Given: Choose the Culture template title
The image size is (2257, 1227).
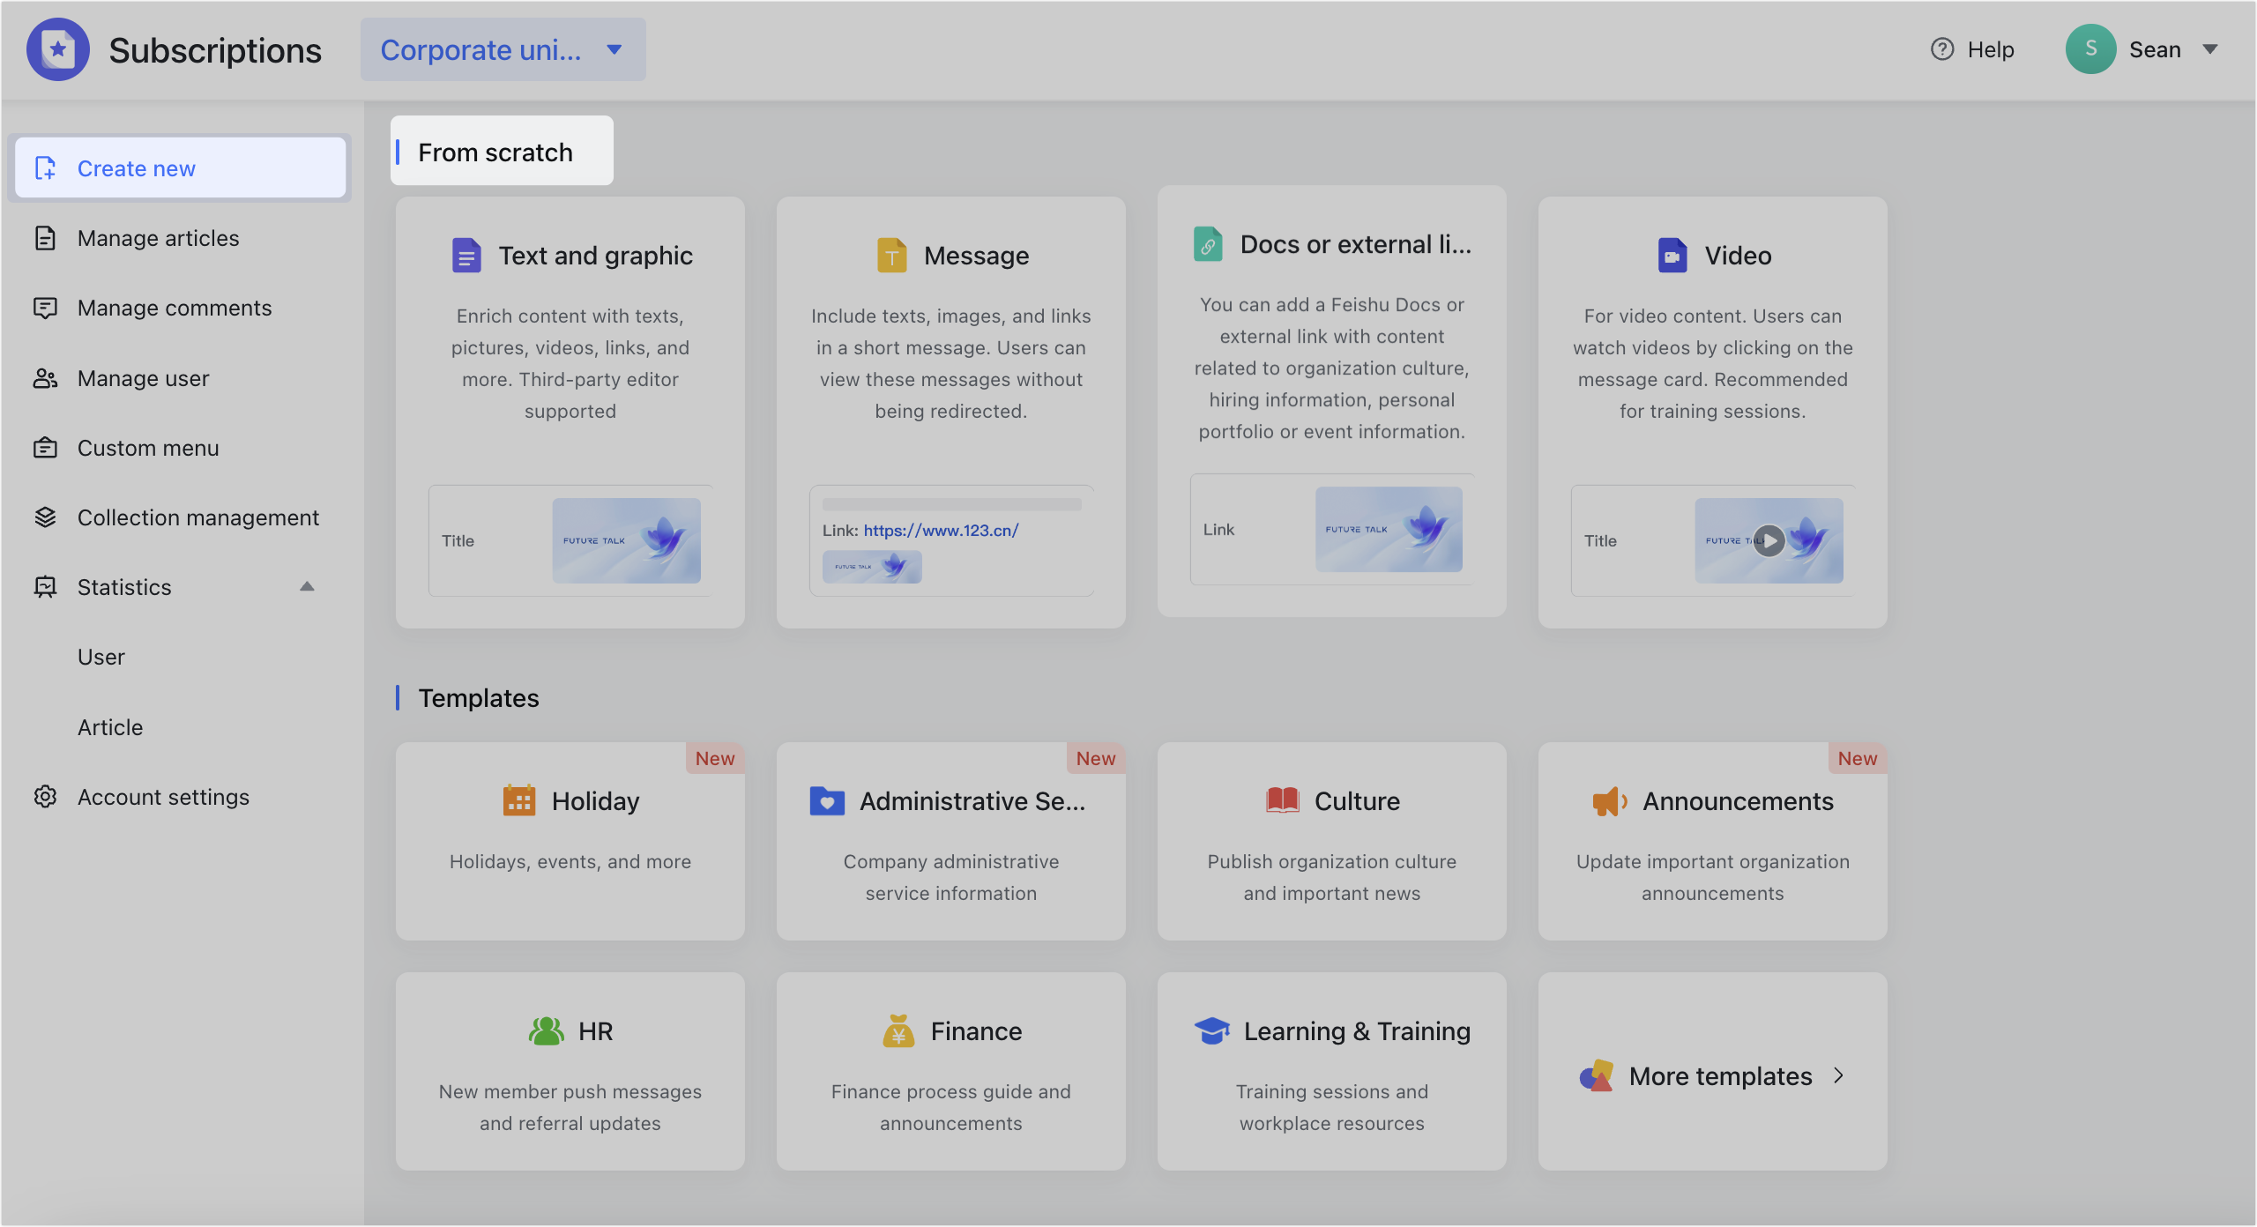Looking at the screenshot, I should (x=1357, y=800).
